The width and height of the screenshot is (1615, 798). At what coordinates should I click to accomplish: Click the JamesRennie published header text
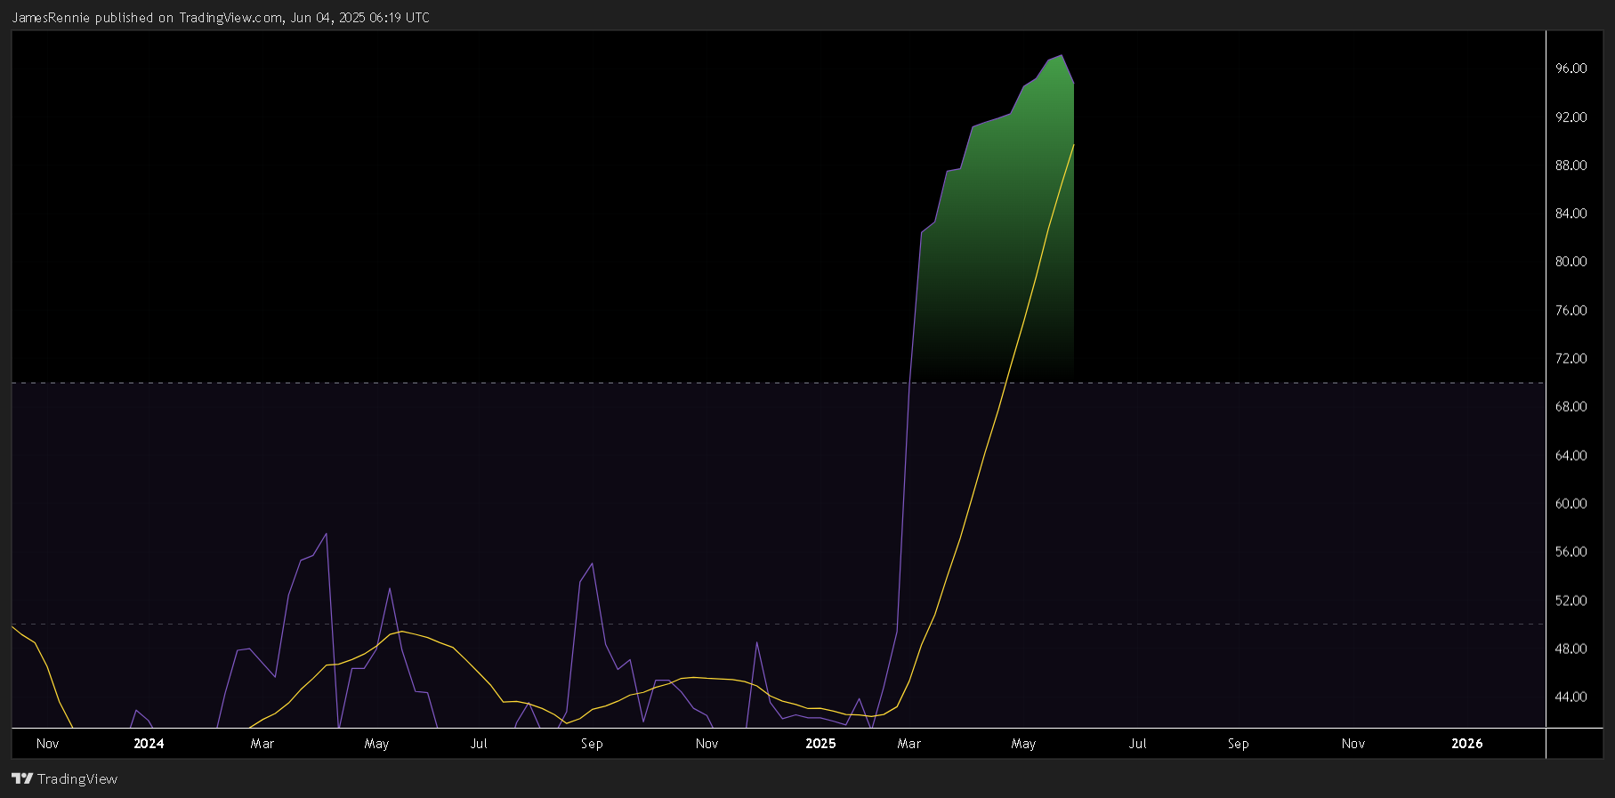(x=221, y=18)
